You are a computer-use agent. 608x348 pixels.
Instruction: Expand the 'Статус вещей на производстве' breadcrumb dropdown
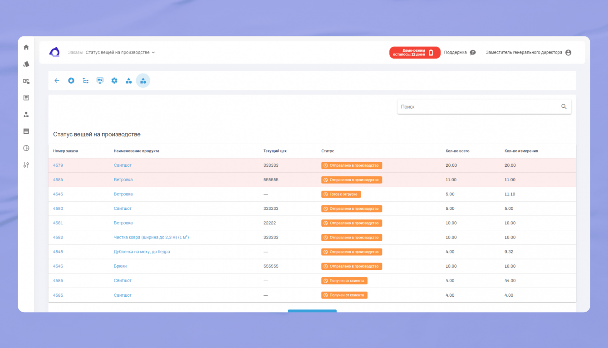pos(120,52)
